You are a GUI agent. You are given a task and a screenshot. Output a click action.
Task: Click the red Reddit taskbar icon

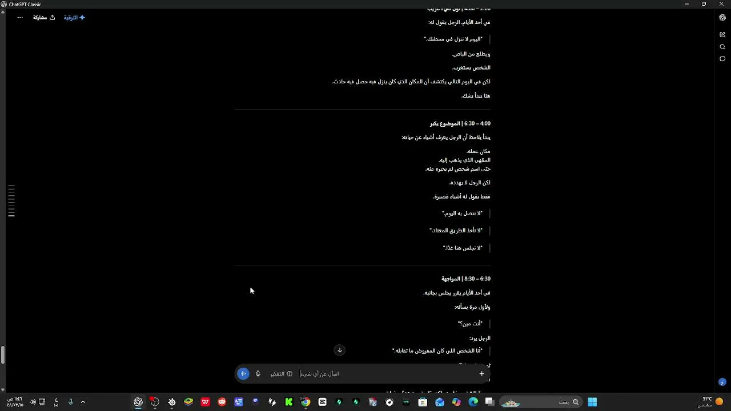click(x=222, y=402)
